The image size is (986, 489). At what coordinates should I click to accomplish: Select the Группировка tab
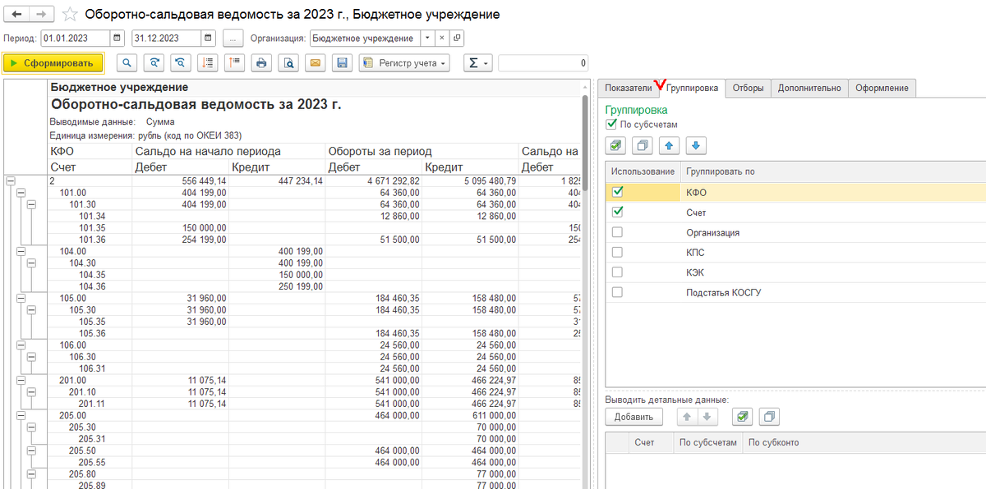coord(693,88)
